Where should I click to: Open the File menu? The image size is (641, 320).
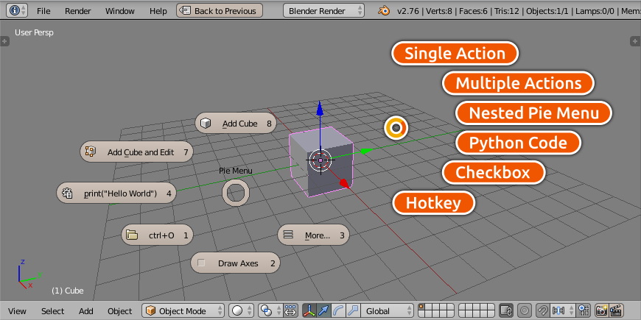point(43,11)
